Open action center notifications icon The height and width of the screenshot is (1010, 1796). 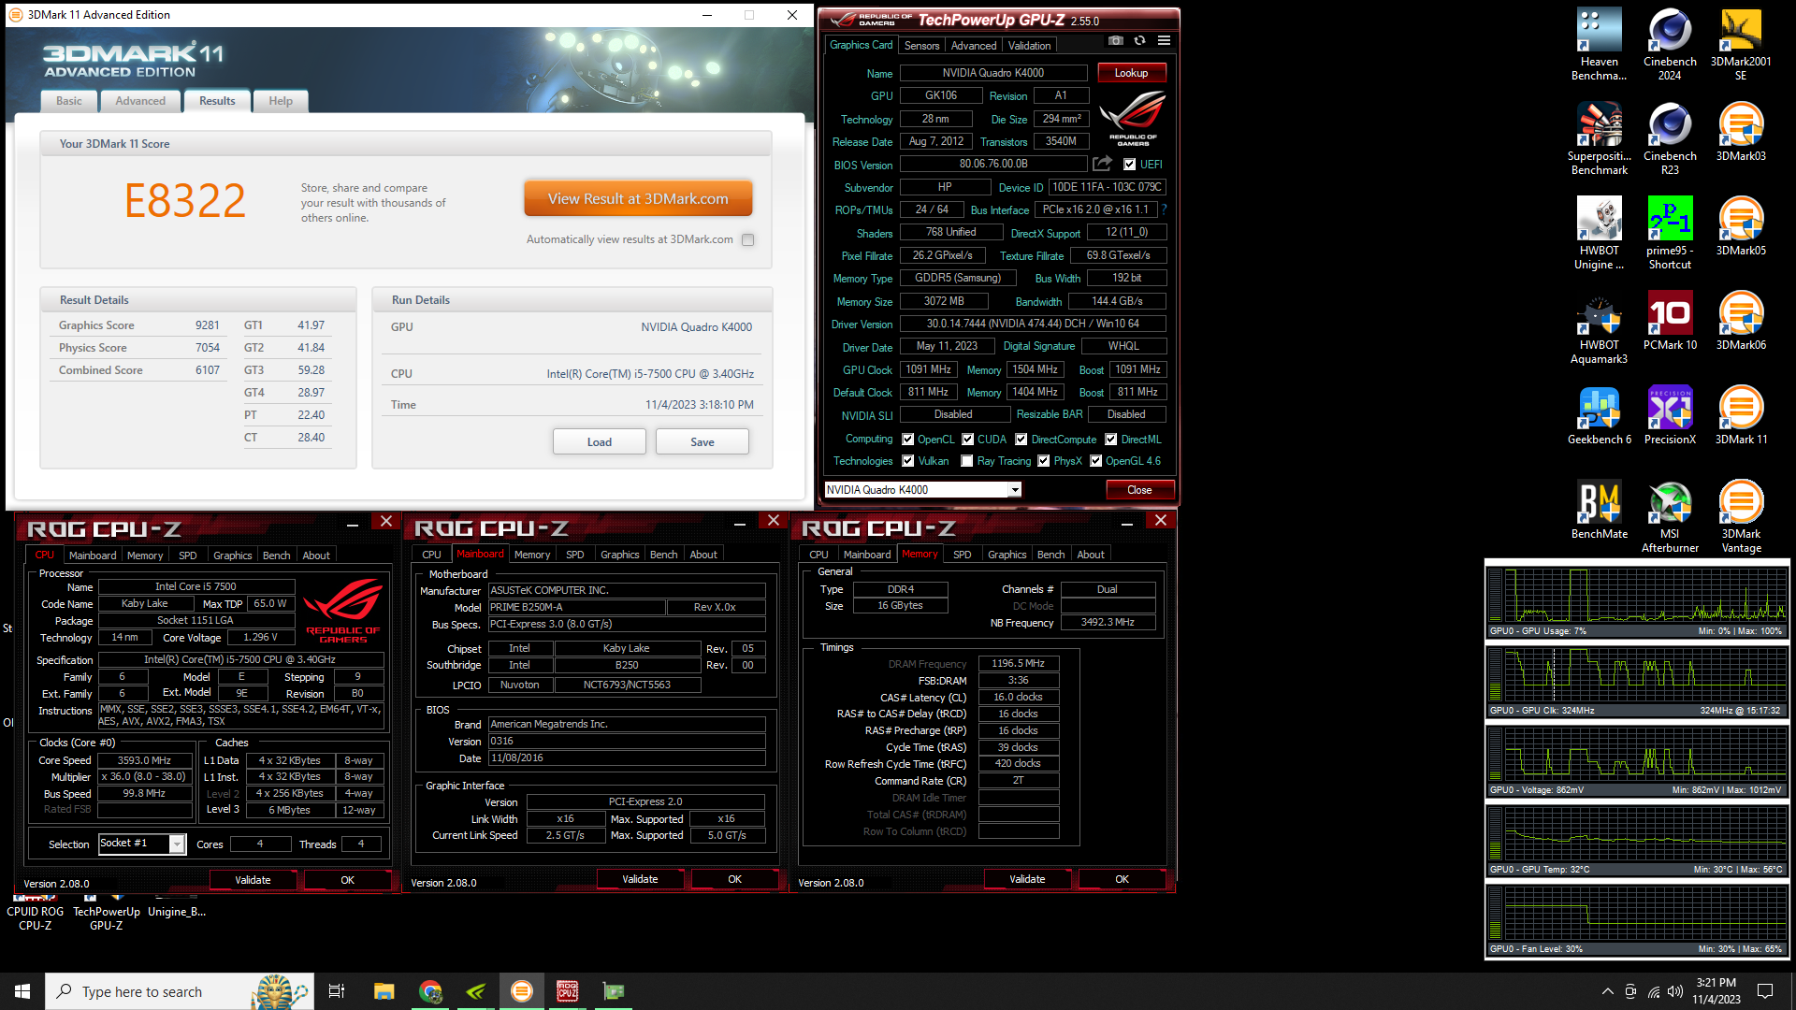[1765, 991]
